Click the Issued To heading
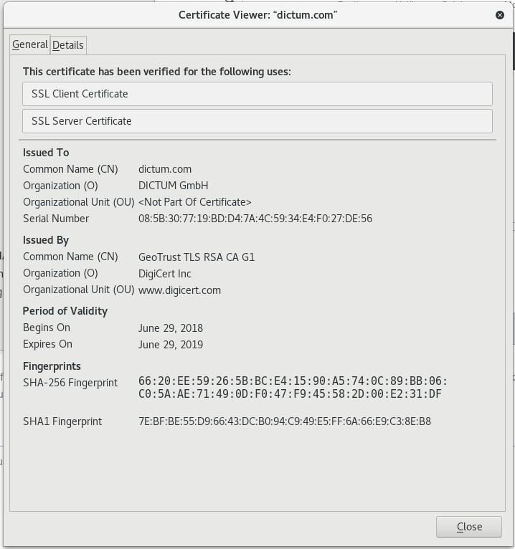The width and height of the screenshot is (515, 549). tap(46, 153)
